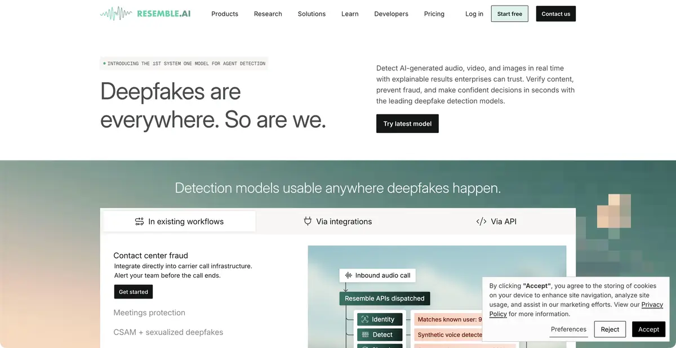Go to the Pricing page

coord(434,14)
